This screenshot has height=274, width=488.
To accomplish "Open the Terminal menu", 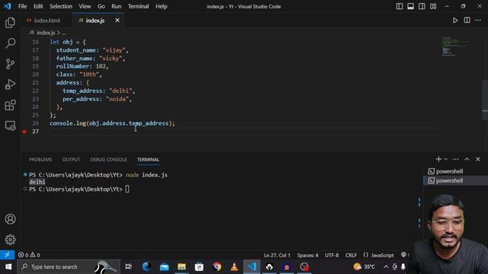I will pyautogui.click(x=138, y=6).
